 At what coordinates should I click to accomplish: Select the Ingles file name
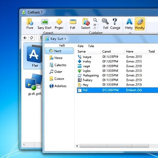click(x=87, y=71)
